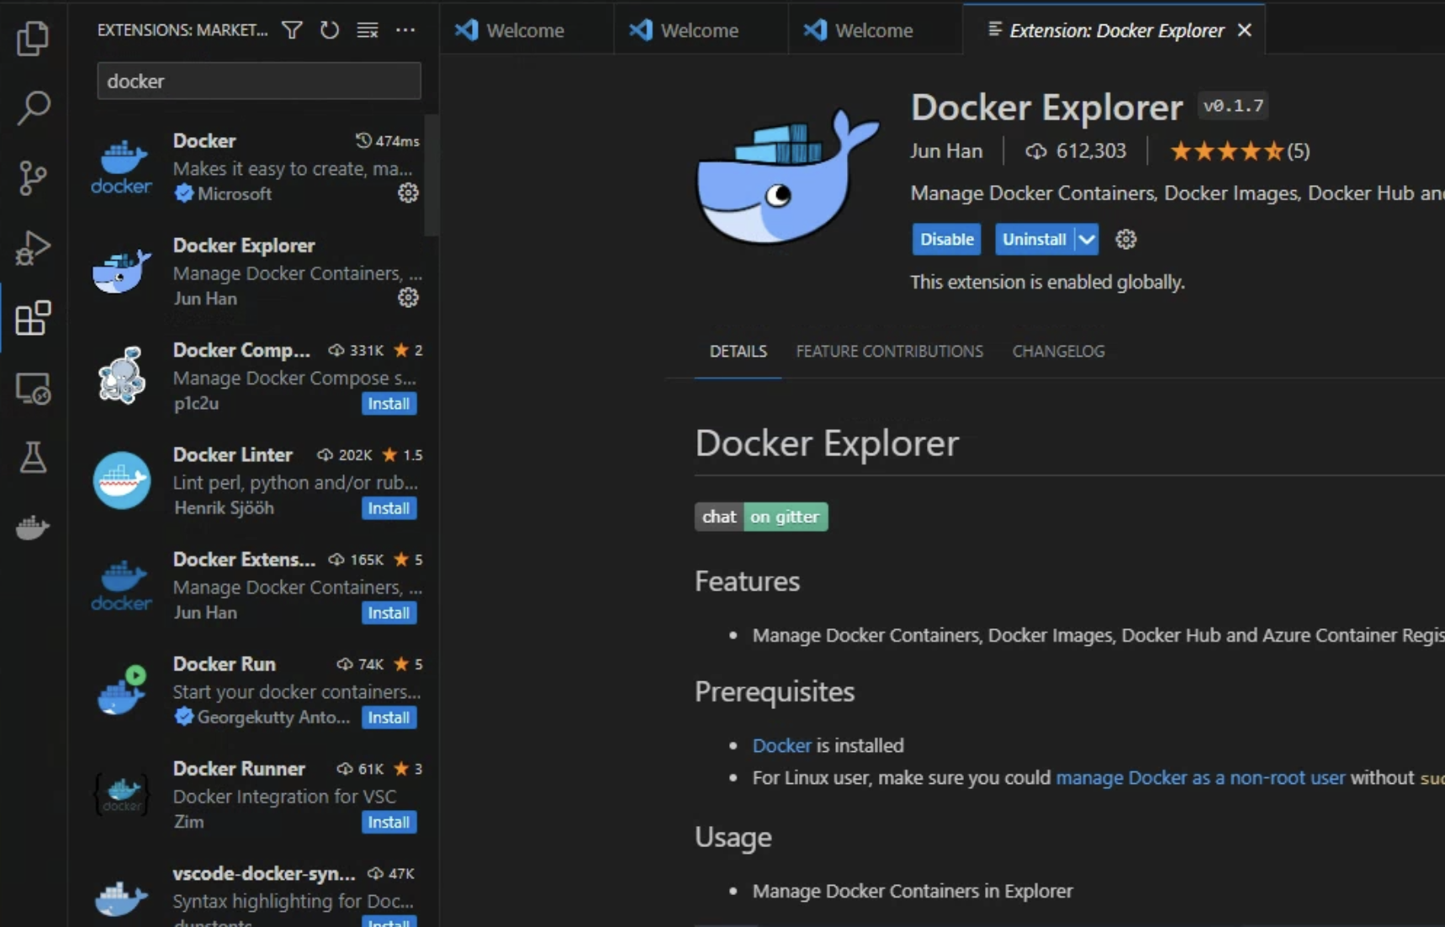
Task: Select Docker Extension Pack by Jun Han
Action: (x=255, y=585)
